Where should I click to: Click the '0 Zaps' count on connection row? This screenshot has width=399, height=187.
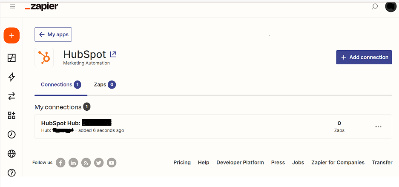pyautogui.click(x=339, y=127)
